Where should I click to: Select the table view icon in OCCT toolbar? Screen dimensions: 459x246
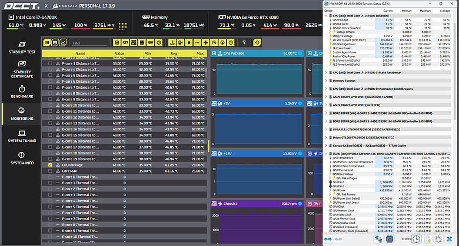tap(55, 43)
